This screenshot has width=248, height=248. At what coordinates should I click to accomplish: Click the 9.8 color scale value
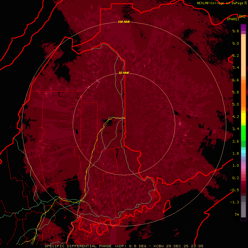point(236,31)
